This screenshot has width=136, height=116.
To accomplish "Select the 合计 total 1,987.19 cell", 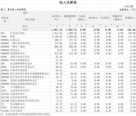I will click(57, 30).
